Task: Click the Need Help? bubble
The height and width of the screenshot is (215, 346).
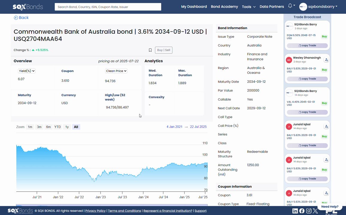Action: pos(330,207)
